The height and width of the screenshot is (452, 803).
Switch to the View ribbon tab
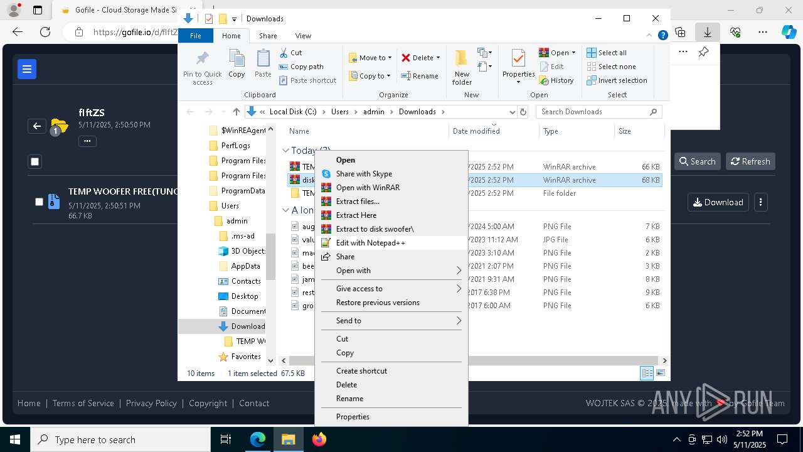coord(303,36)
